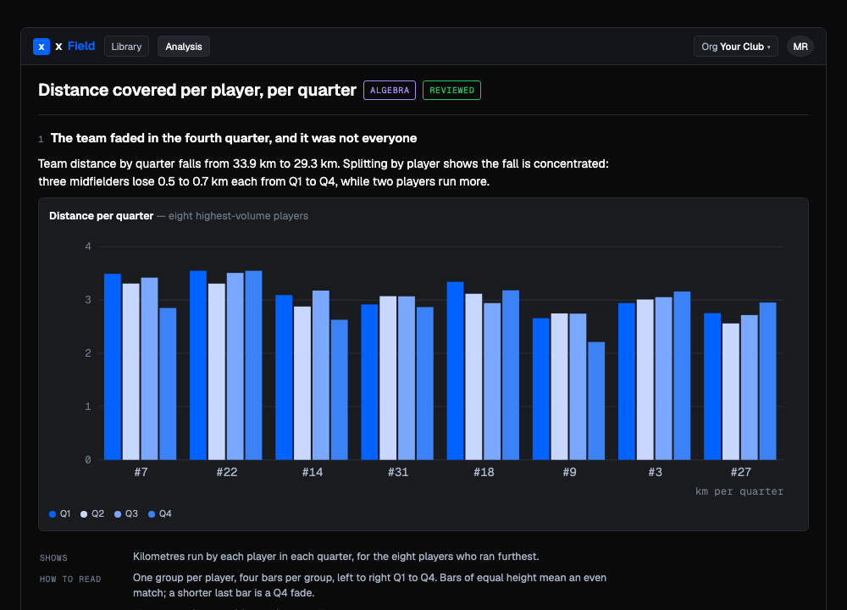Click the 'eight highest-volume players' subtitle
This screenshot has width=847, height=610.
pyautogui.click(x=238, y=215)
